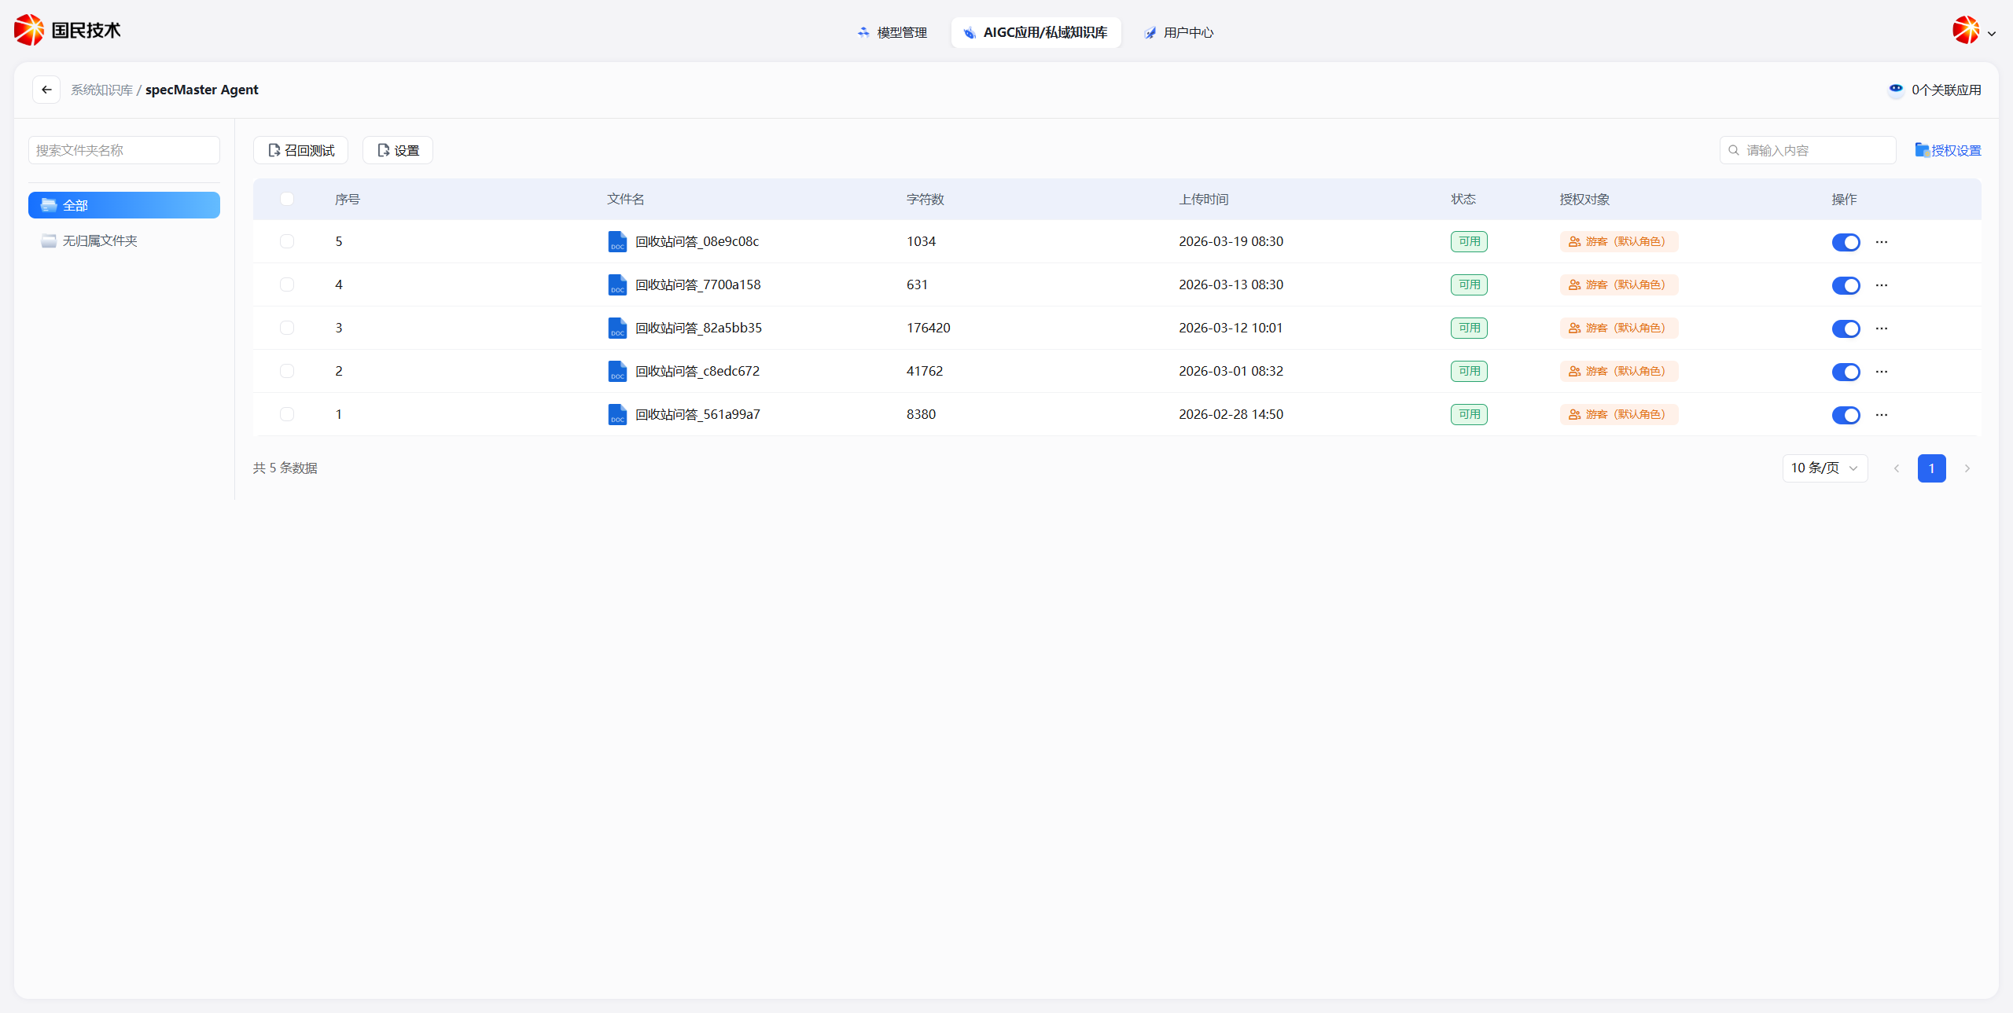Expand the 10 条/页 page size dropdown
Viewport: 2013px width, 1013px height.
1824,468
